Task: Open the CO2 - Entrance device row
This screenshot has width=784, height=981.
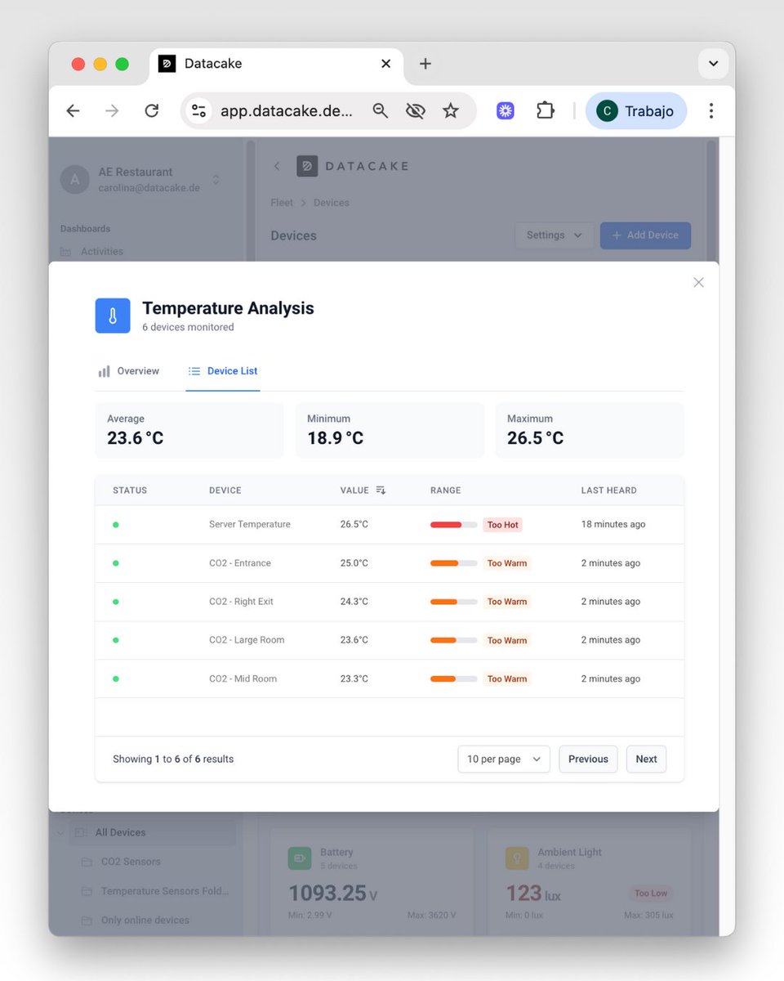Action: pos(390,563)
